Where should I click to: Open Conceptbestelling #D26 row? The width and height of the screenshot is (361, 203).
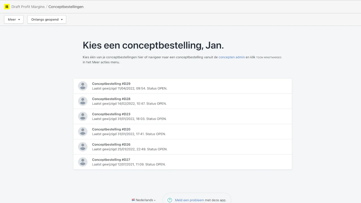(182, 147)
